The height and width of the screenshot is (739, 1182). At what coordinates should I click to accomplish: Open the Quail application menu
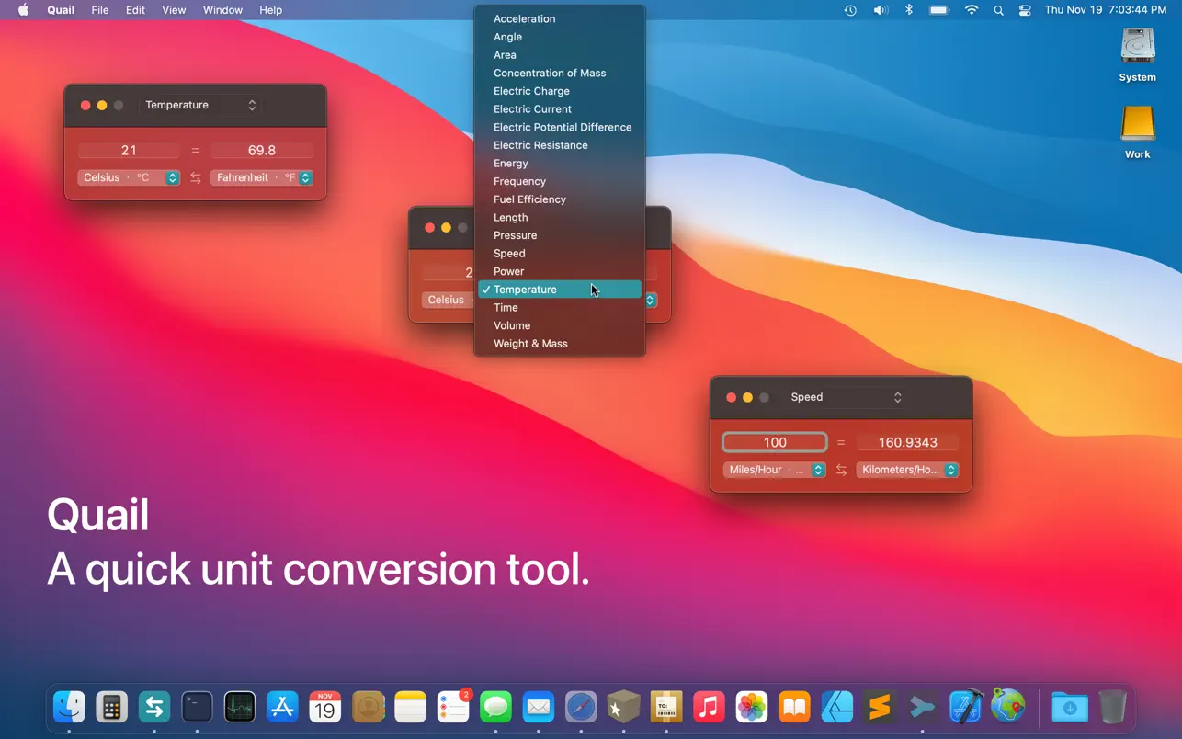(60, 10)
